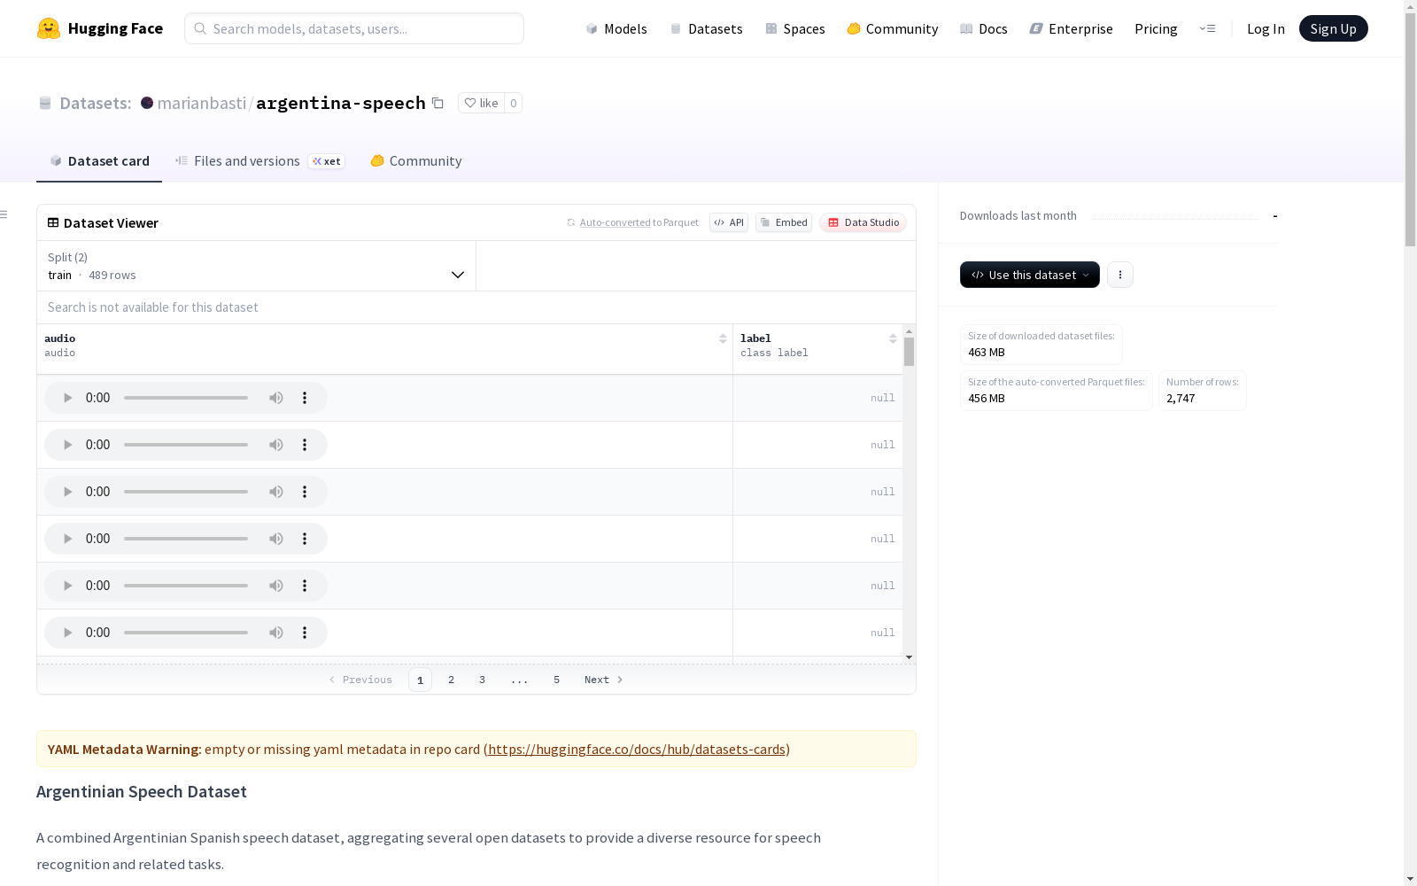This screenshot has width=1417, height=886.
Task: Open the Enterprise navigation item
Action: click(1072, 28)
